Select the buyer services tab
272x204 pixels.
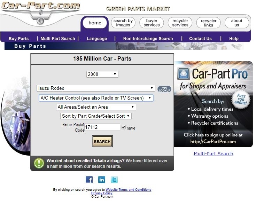click(x=151, y=23)
